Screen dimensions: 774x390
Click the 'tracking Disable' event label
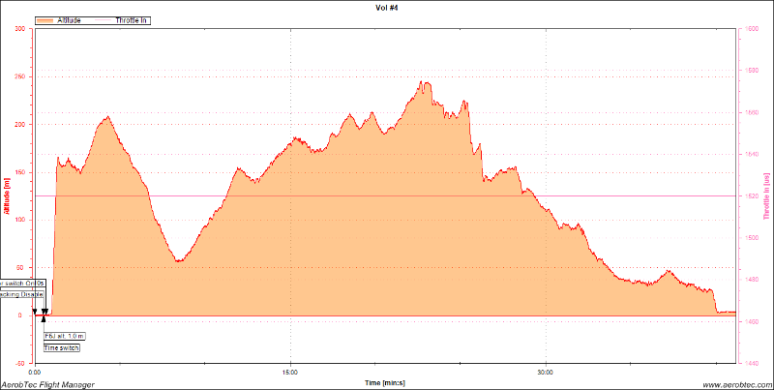point(22,293)
